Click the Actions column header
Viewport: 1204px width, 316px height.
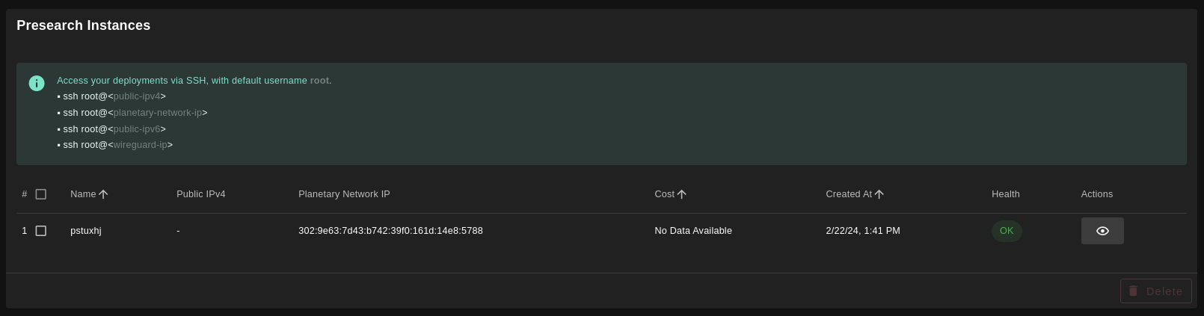(1096, 194)
